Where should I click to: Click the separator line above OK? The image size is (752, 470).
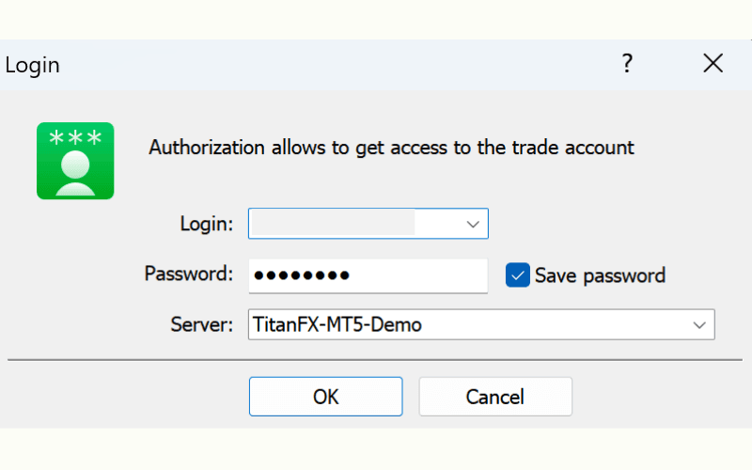coord(376,359)
